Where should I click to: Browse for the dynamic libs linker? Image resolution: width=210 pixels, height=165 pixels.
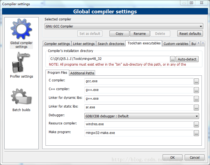196,99
